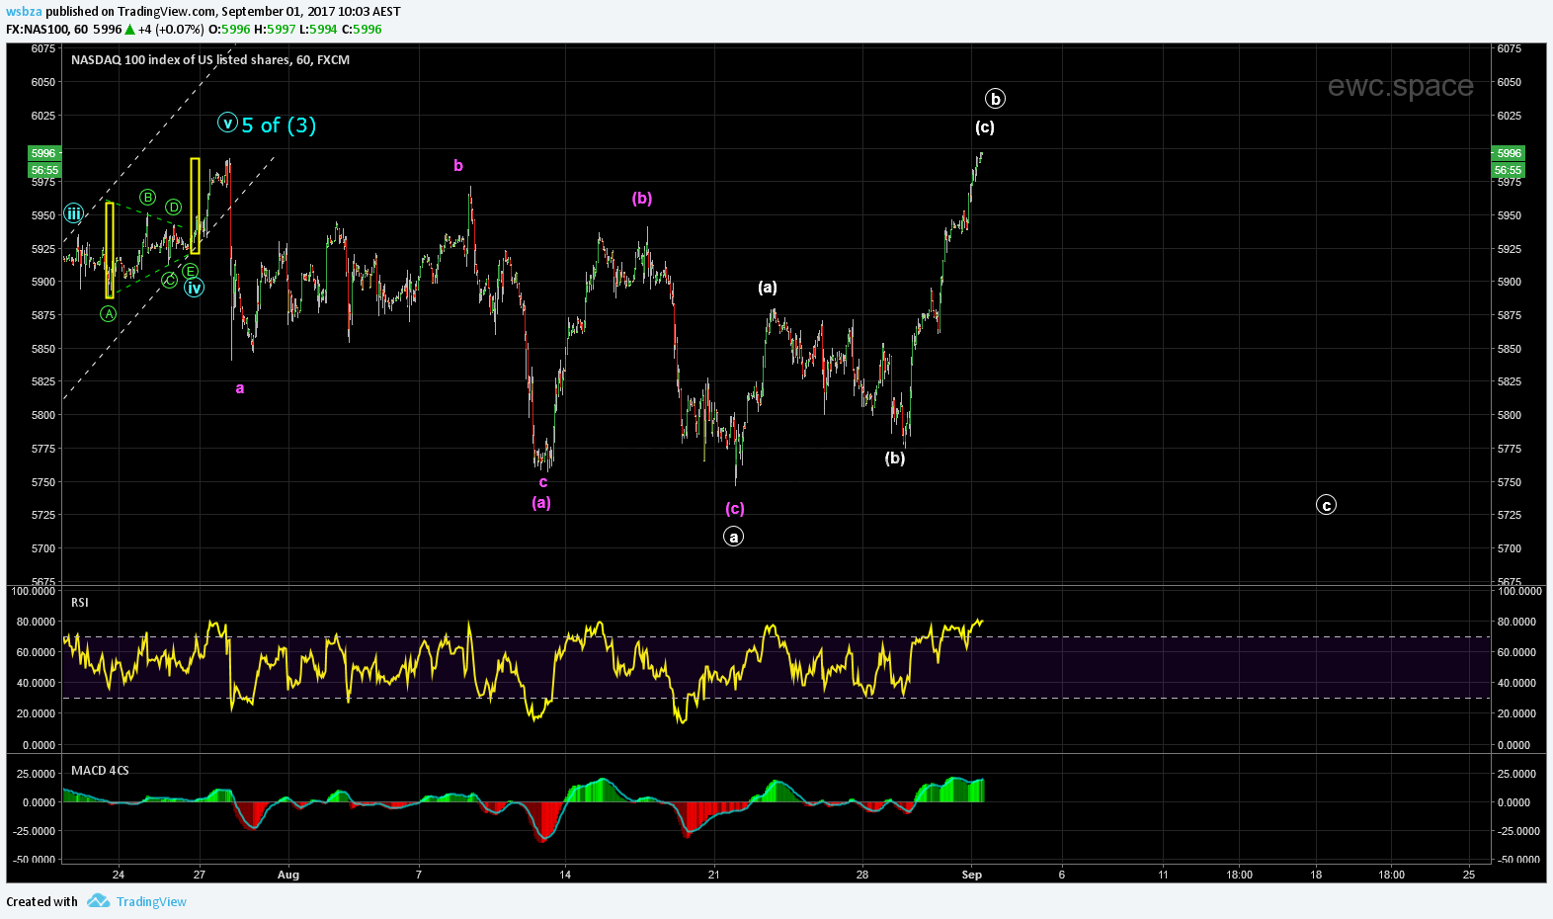The height and width of the screenshot is (919, 1553).
Task: Select the cyan circled iii wave marker
Action: (x=74, y=213)
